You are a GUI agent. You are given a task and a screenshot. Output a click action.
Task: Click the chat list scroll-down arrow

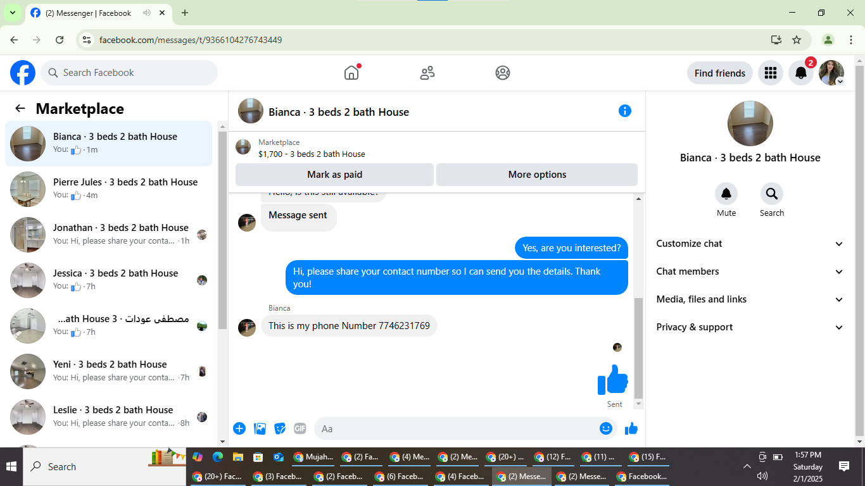pos(222,442)
